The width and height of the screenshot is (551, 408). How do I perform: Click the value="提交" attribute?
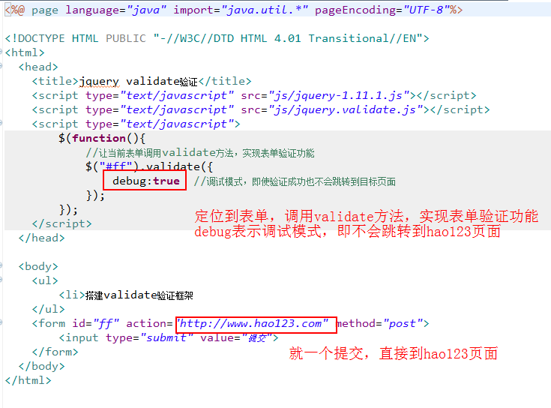tap(235, 338)
